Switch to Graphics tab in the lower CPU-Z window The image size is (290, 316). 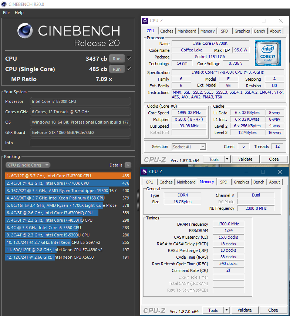coord(241,182)
